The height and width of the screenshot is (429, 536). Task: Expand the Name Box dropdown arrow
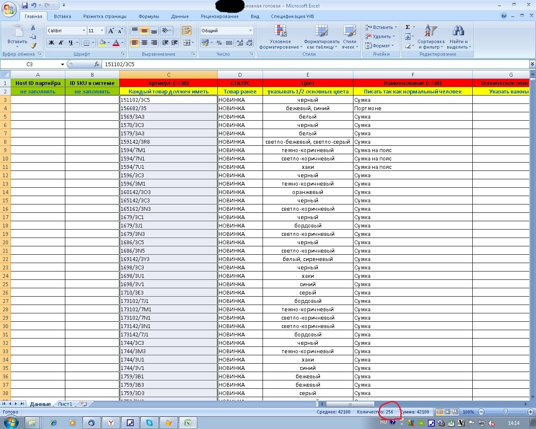[x=62, y=65]
